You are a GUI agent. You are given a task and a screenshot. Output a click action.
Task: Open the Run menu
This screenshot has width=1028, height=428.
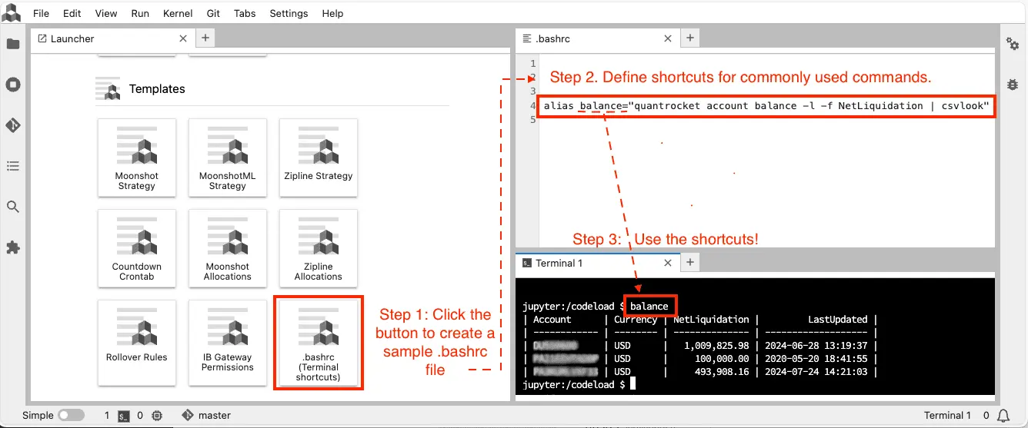click(140, 14)
